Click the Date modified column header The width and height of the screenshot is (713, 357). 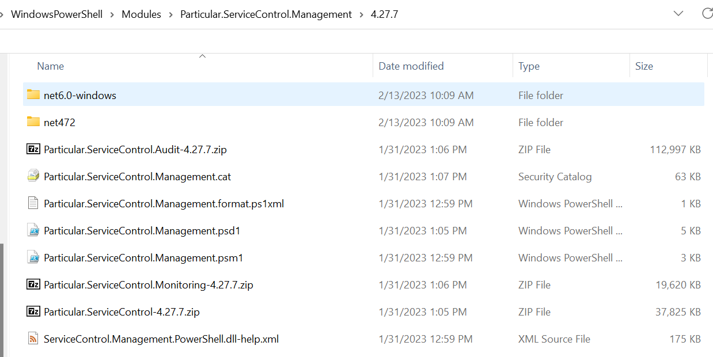pos(411,66)
